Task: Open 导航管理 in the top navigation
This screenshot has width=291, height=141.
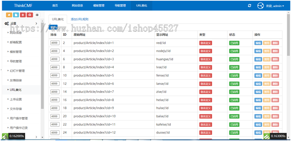Action: (120, 5)
